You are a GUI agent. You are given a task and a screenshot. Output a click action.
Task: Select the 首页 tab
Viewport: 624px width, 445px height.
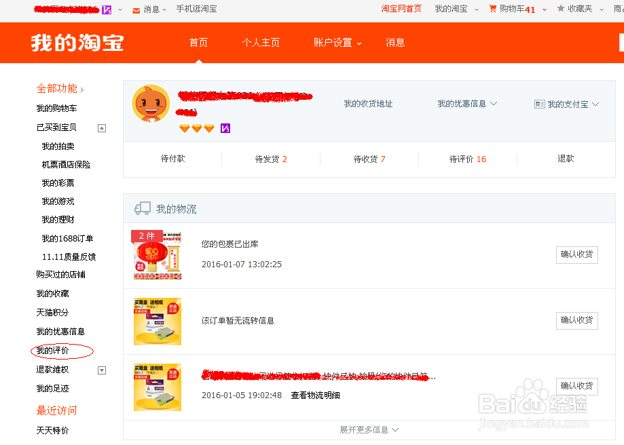(198, 43)
